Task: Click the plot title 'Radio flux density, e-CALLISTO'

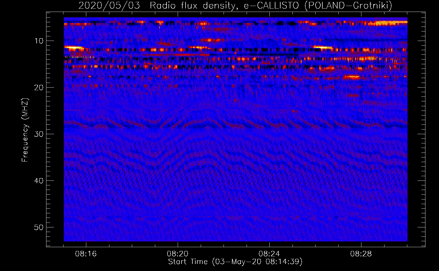Action: click(224, 6)
